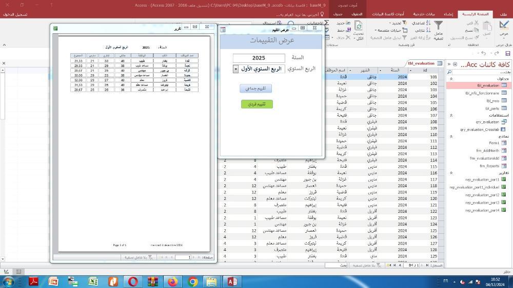Click the navigation pane search box
The width and height of the screenshot is (513, 288).
click(477, 72)
